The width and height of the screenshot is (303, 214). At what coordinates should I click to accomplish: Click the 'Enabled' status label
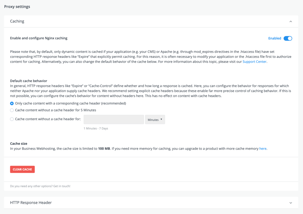(x=275, y=38)
